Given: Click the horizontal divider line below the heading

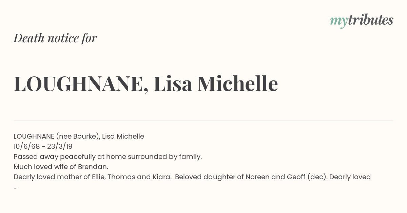Looking at the screenshot, I should [x=203, y=120].
